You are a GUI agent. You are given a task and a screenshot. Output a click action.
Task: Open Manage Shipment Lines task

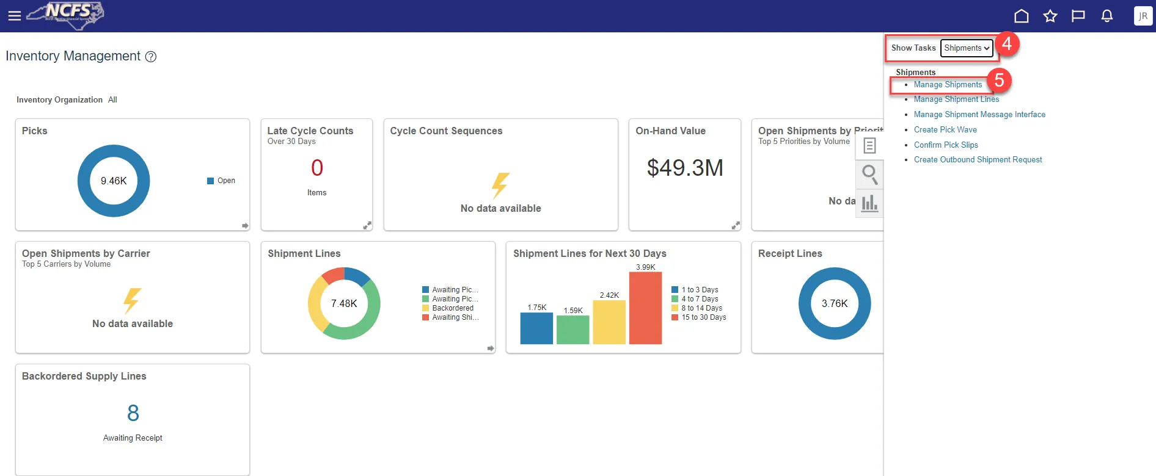coord(956,99)
